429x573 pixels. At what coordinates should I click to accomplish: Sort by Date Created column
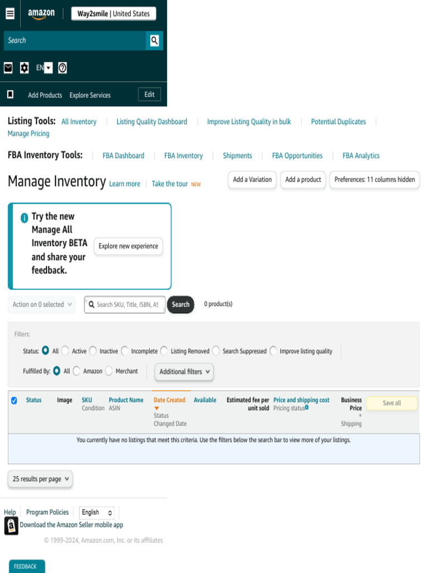pos(169,400)
